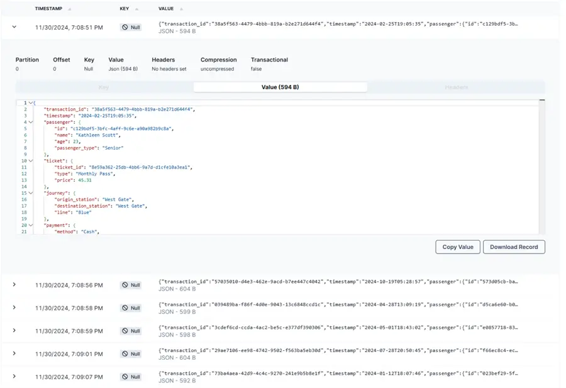Click value preview starting with transaction_id 29ae7106

[x=338, y=350]
